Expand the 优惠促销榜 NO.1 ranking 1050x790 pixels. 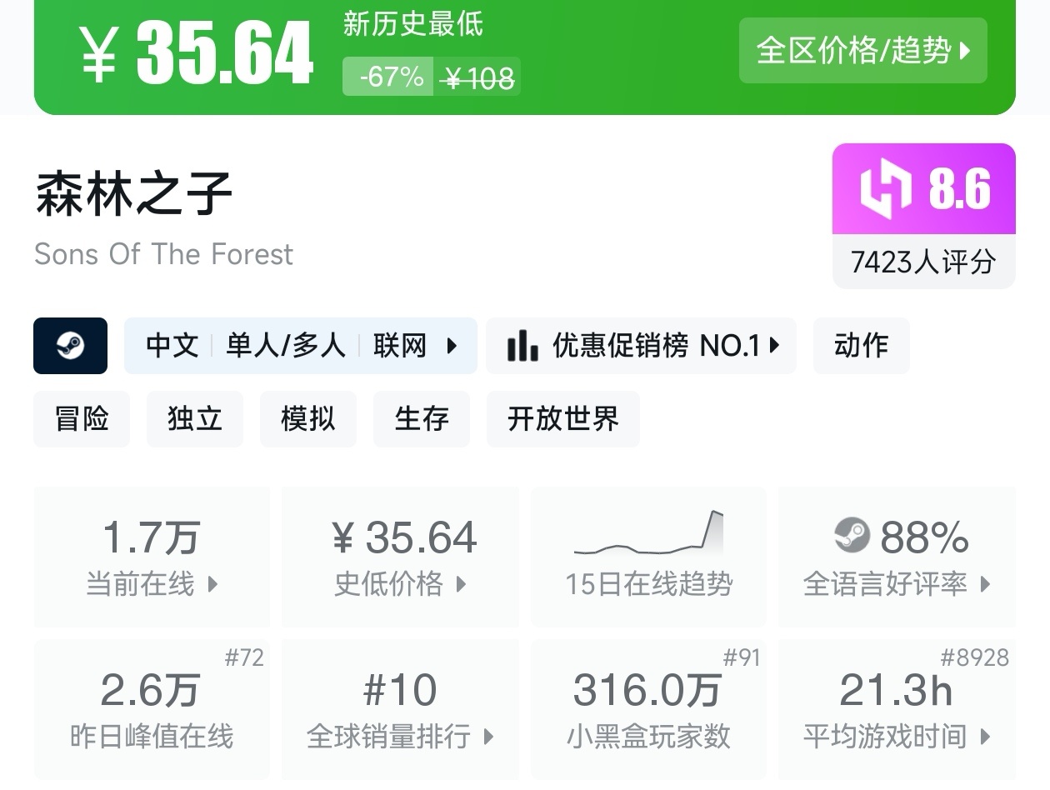click(x=774, y=346)
